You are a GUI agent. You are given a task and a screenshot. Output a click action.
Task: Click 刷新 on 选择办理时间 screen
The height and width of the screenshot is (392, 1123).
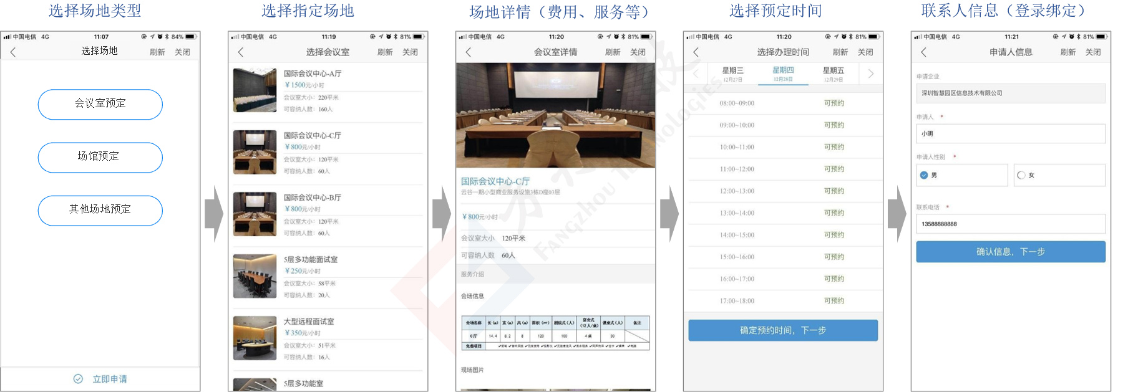tap(840, 52)
